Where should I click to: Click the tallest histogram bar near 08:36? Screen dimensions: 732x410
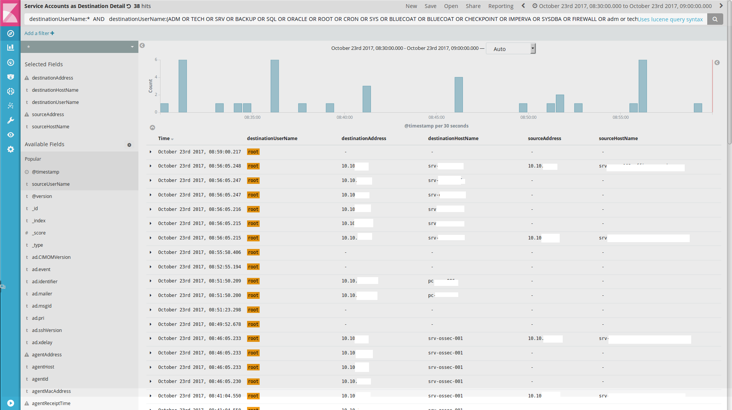point(274,86)
